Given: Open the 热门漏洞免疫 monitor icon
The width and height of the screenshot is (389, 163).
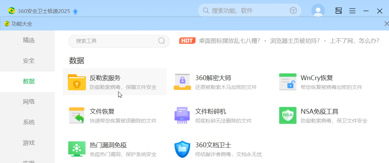Looking at the screenshot, I should (x=77, y=149).
